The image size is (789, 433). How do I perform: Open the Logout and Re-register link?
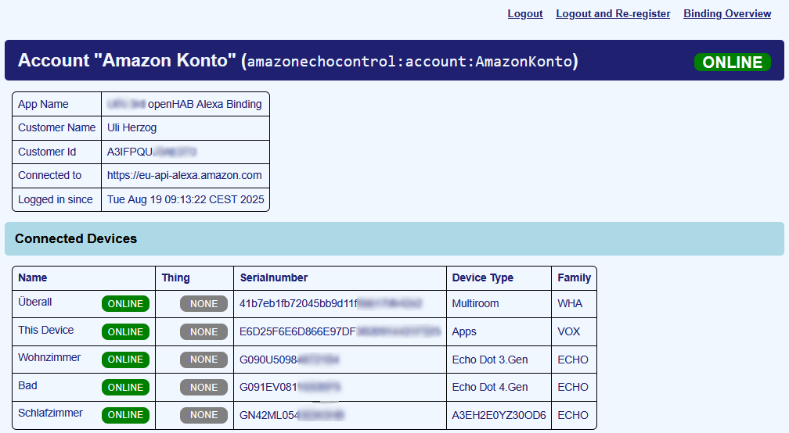pos(613,13)
